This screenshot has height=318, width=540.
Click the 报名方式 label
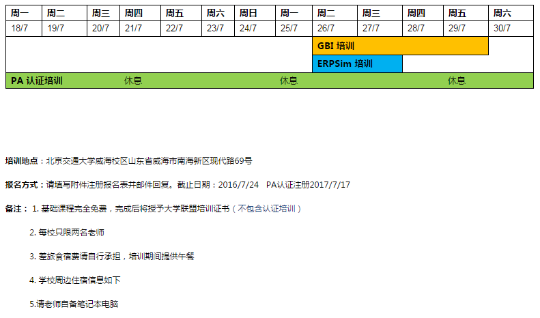pyautogui.click(x=21, y=185)
